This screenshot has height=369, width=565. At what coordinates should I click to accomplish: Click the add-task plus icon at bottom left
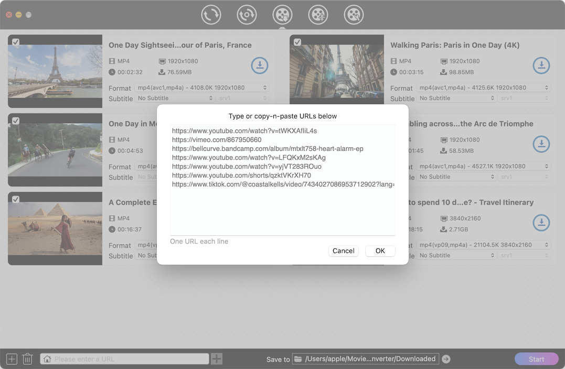coord(12,359)
